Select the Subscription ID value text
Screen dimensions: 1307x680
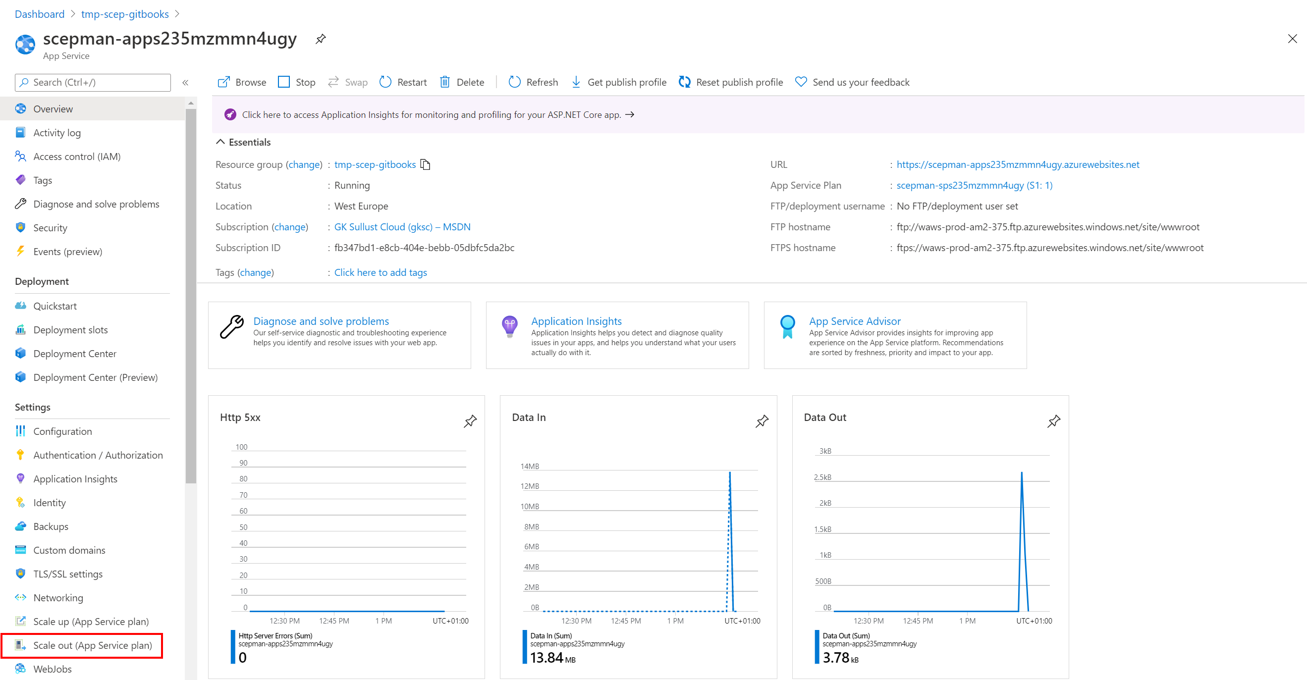click(424, 248)
